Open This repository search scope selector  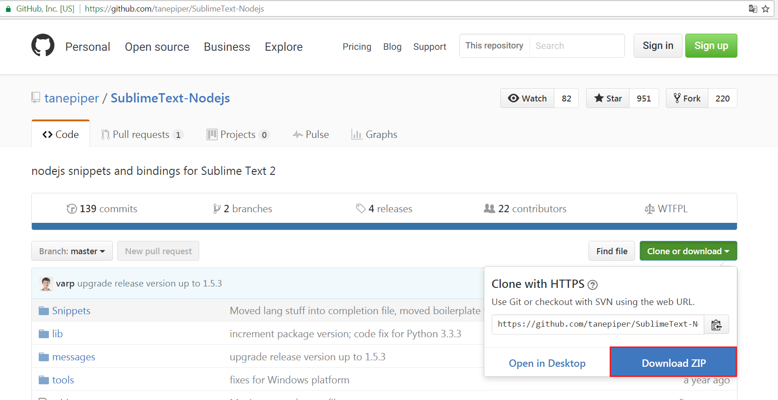click(x=494, y=46)
